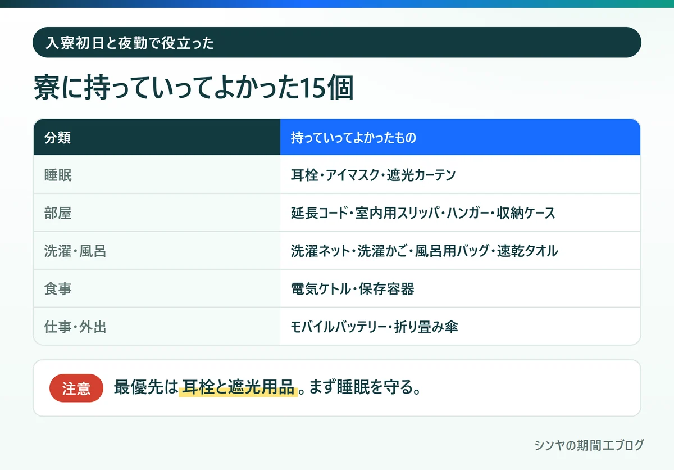Select the '睡眠' category cell
Image resolution: width=674 pixels, height=470 pixels.
(x=157, y=175)
